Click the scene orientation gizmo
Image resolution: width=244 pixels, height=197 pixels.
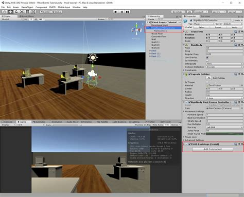tap(136, 30)
